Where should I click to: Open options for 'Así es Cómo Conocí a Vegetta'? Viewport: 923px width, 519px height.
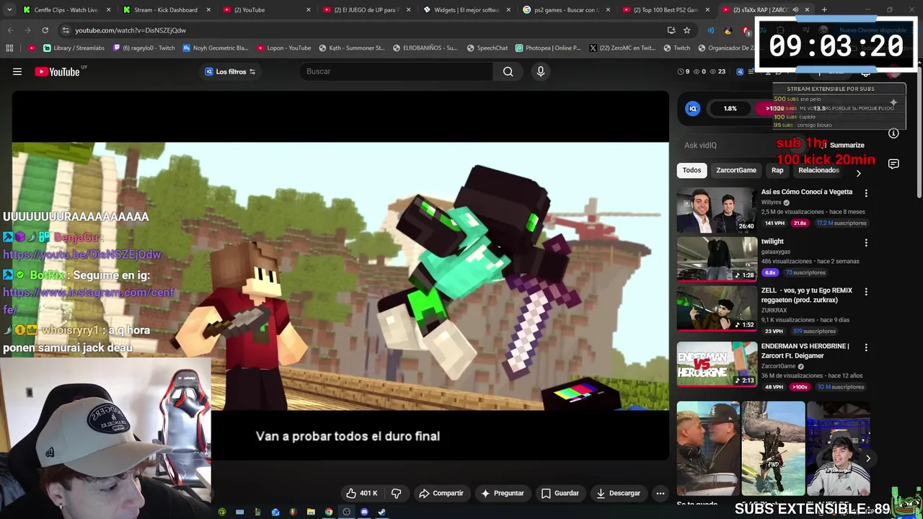pyautogui.click(x=866, y=193)
